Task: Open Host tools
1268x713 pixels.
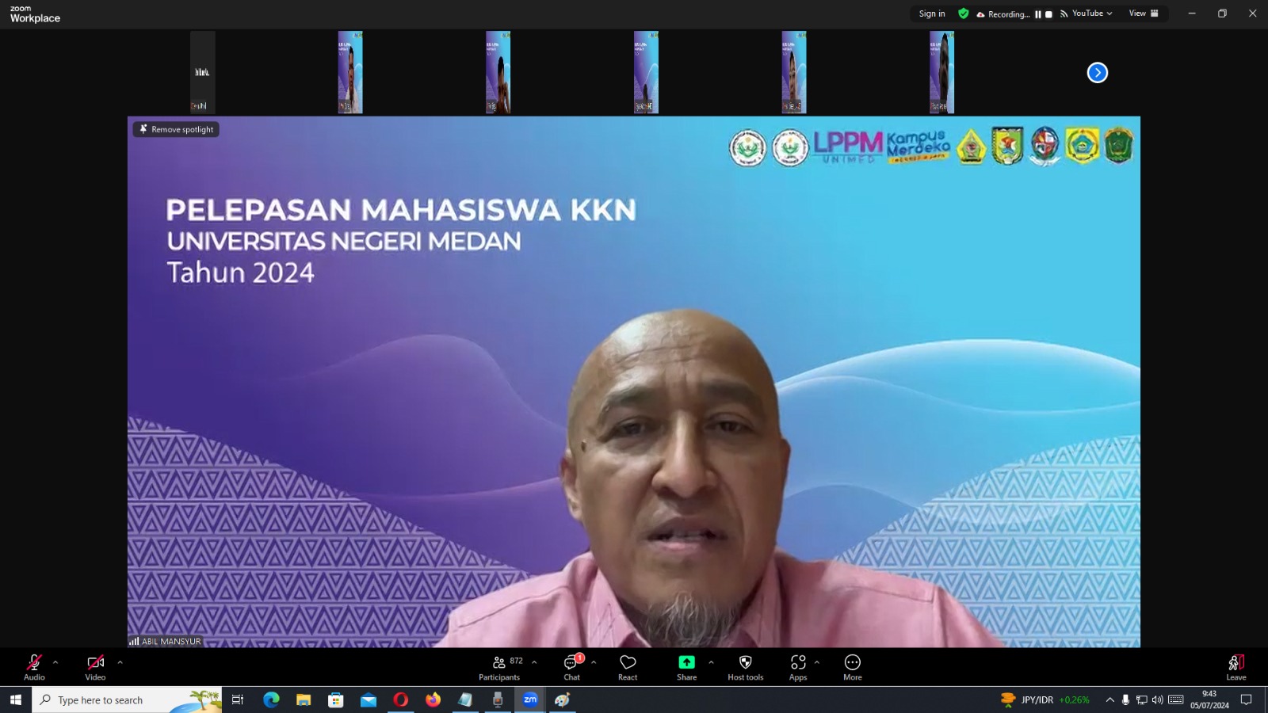Action: (744, 667)
